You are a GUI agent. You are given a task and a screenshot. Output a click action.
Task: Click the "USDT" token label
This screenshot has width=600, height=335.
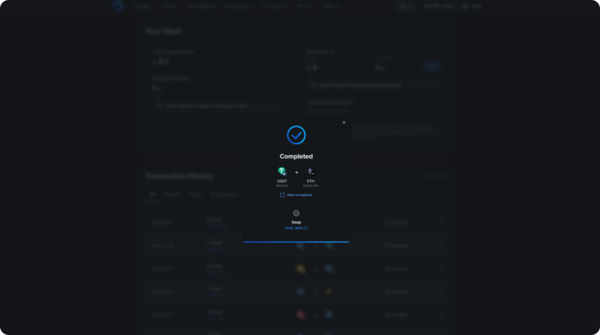[x=282, y=181]
